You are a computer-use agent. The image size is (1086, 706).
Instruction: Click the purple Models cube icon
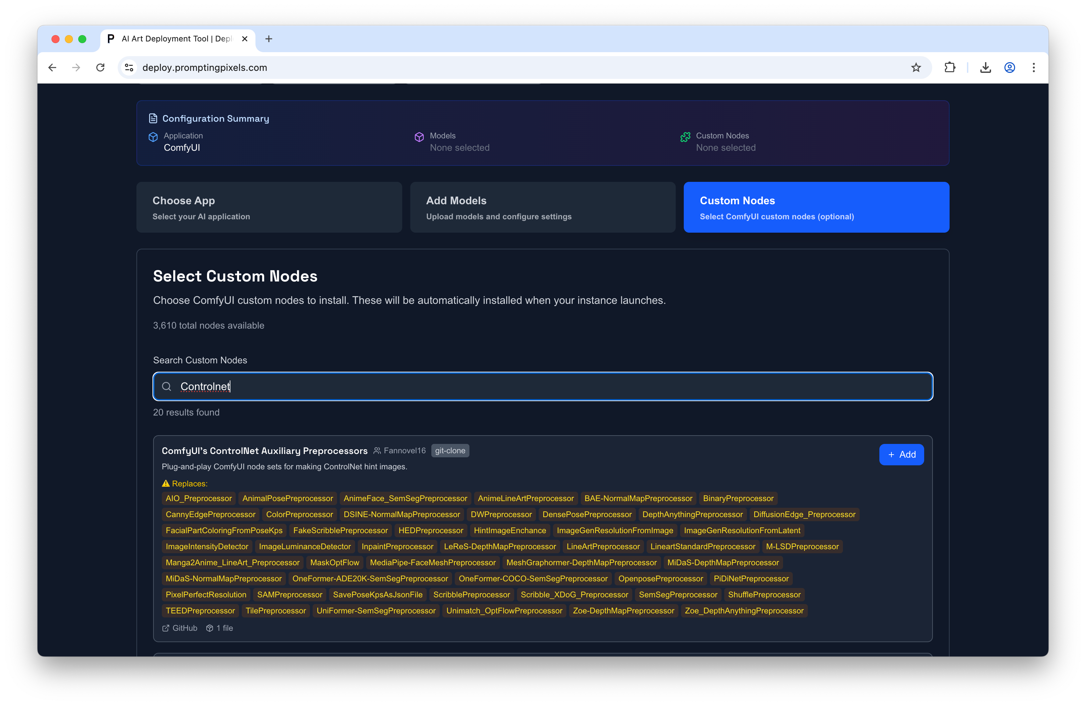(x=419, y=137)
